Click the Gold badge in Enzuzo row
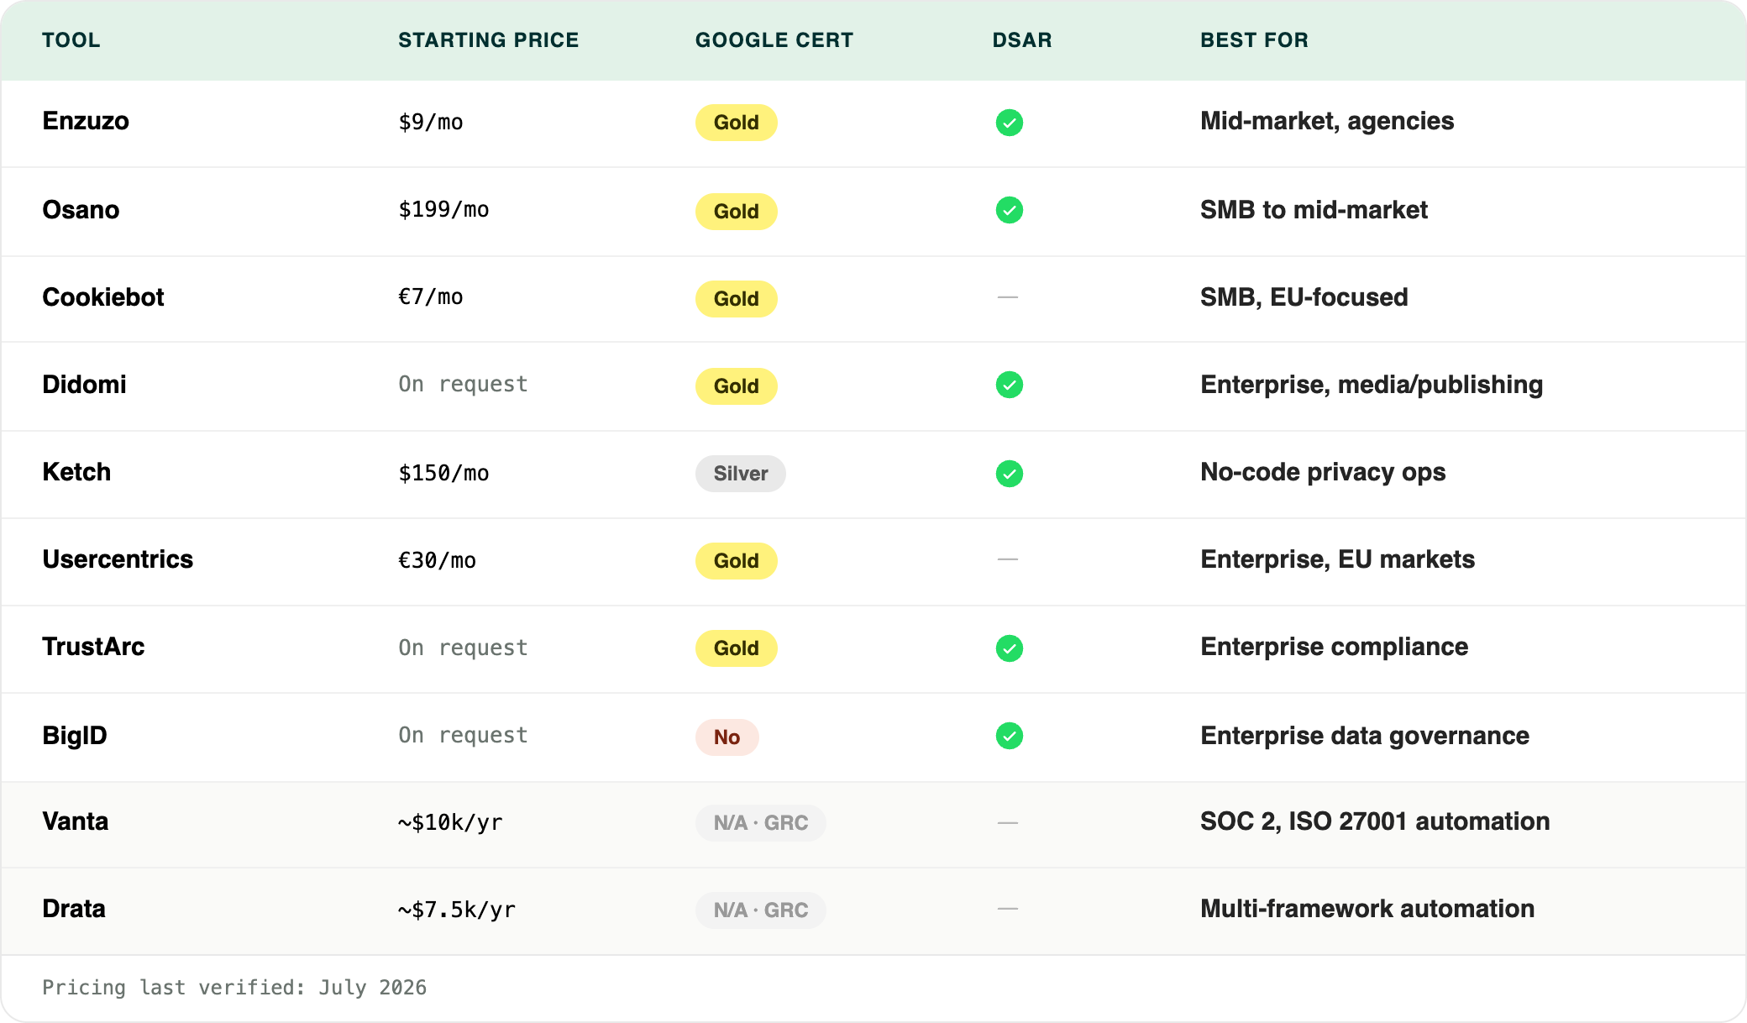This screenshot has width=1747, height=1023. [x=736, y=123]
